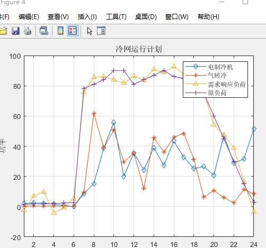
Task: Open the 桌面(D) menu
Action: (x=146, y=17)
